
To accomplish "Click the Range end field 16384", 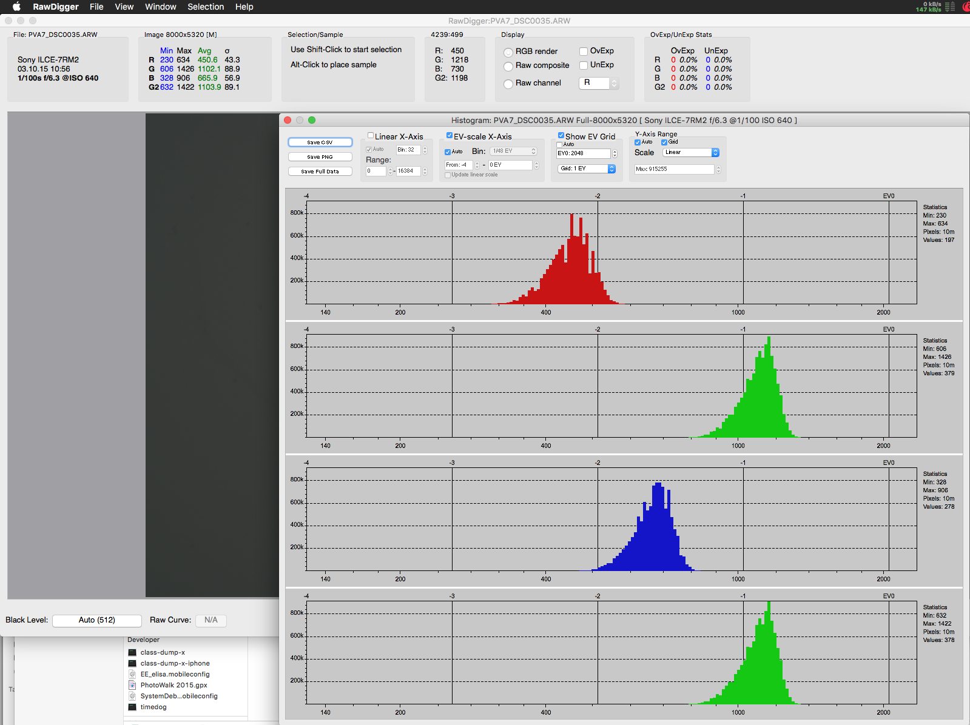I will tap(408, 171).
